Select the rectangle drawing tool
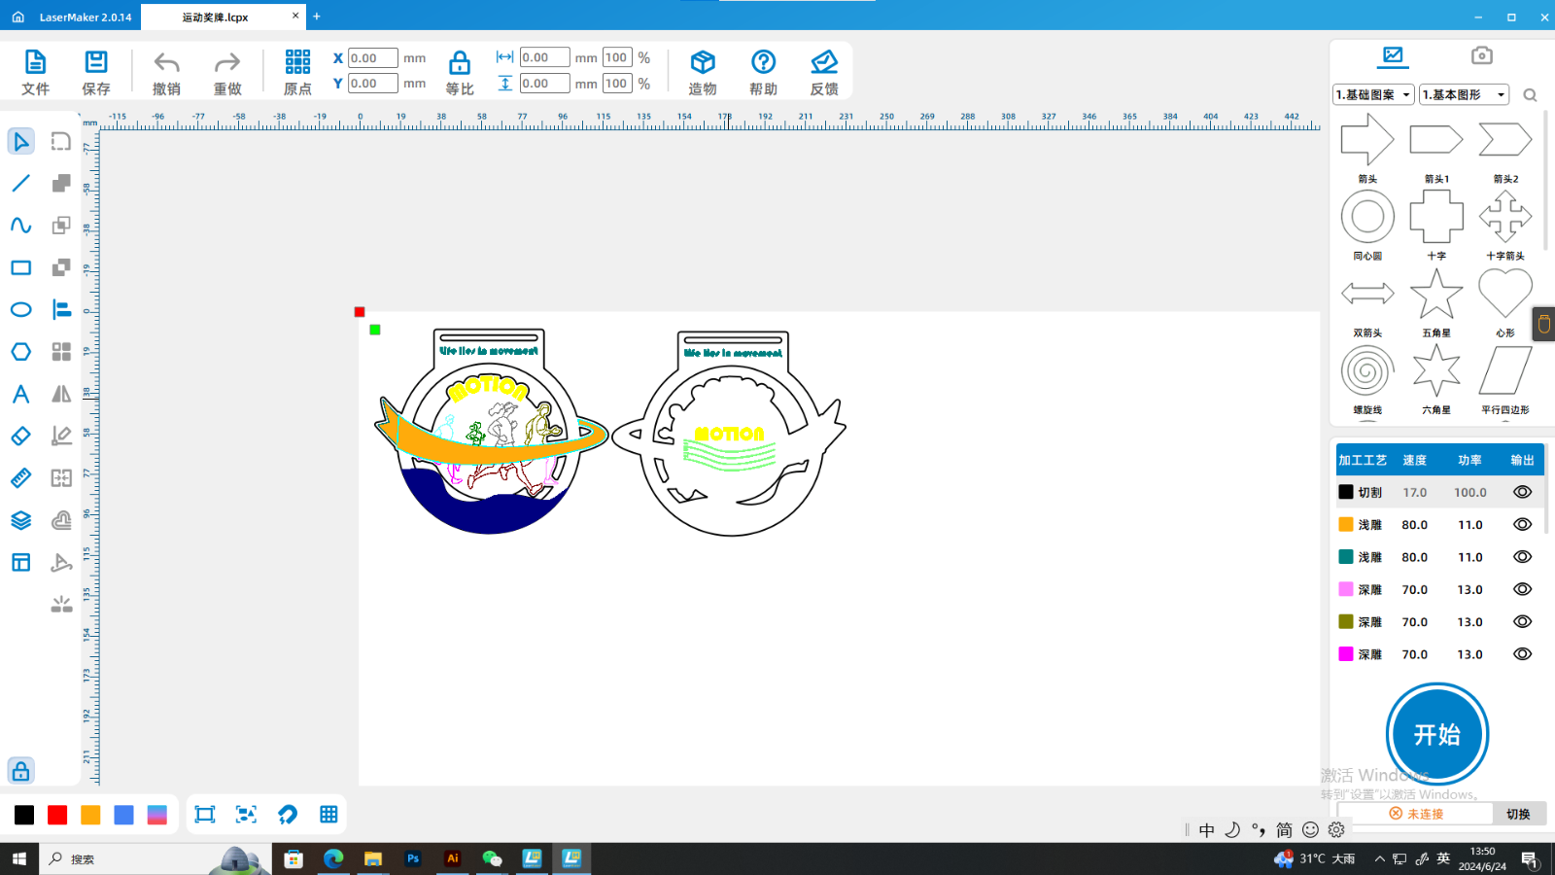Viewport: 1555px width, 875px height. coord(20,267)
